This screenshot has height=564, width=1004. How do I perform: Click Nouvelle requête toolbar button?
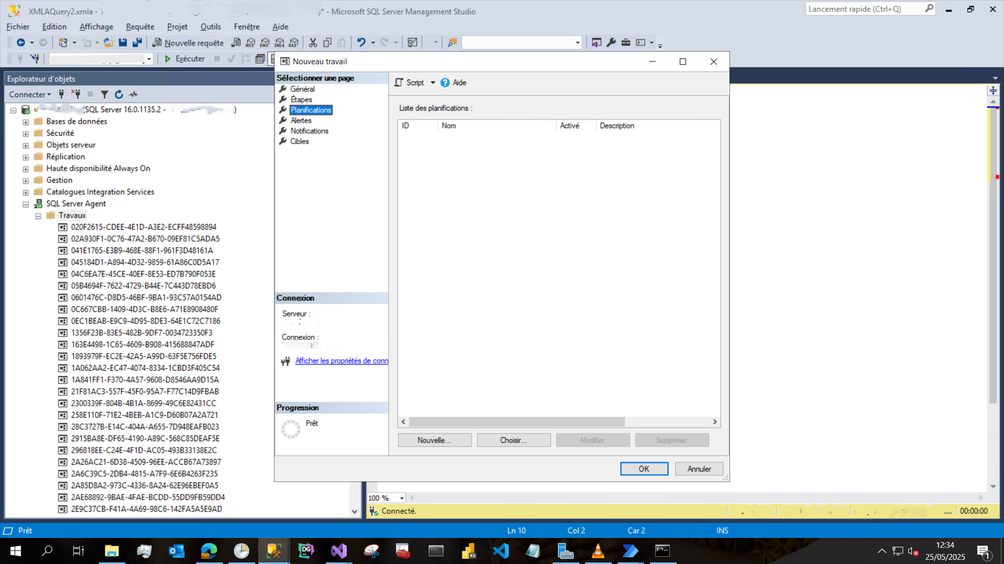click(188, 43)
